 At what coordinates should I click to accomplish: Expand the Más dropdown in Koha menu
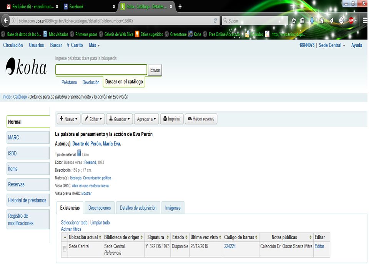(x=94, y=45)
